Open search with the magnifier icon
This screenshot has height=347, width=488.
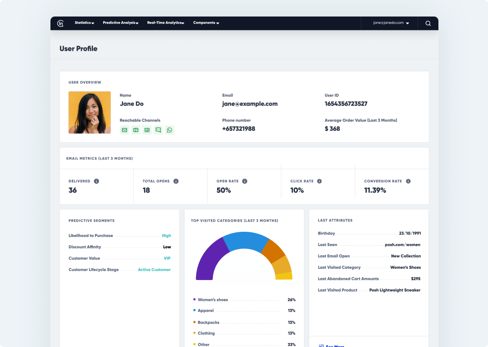click(x=428, y=23)
